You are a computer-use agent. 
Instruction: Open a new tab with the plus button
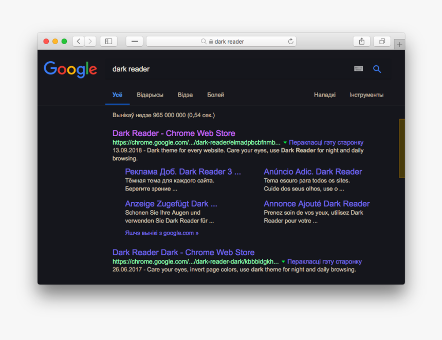point(399,45)
